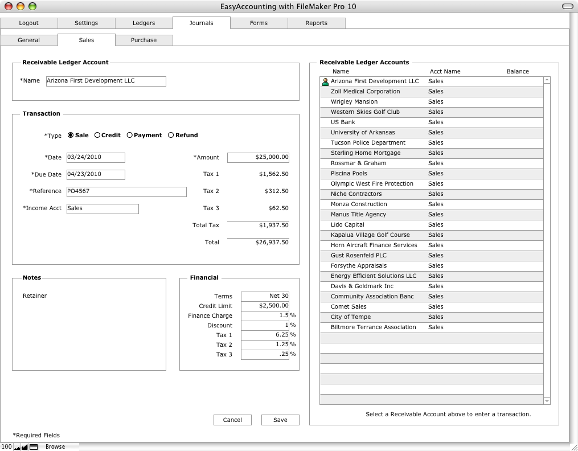Viewport: 578px width, 451px height.
Task: Select Piscina Pools account
Action: (432, 174)
